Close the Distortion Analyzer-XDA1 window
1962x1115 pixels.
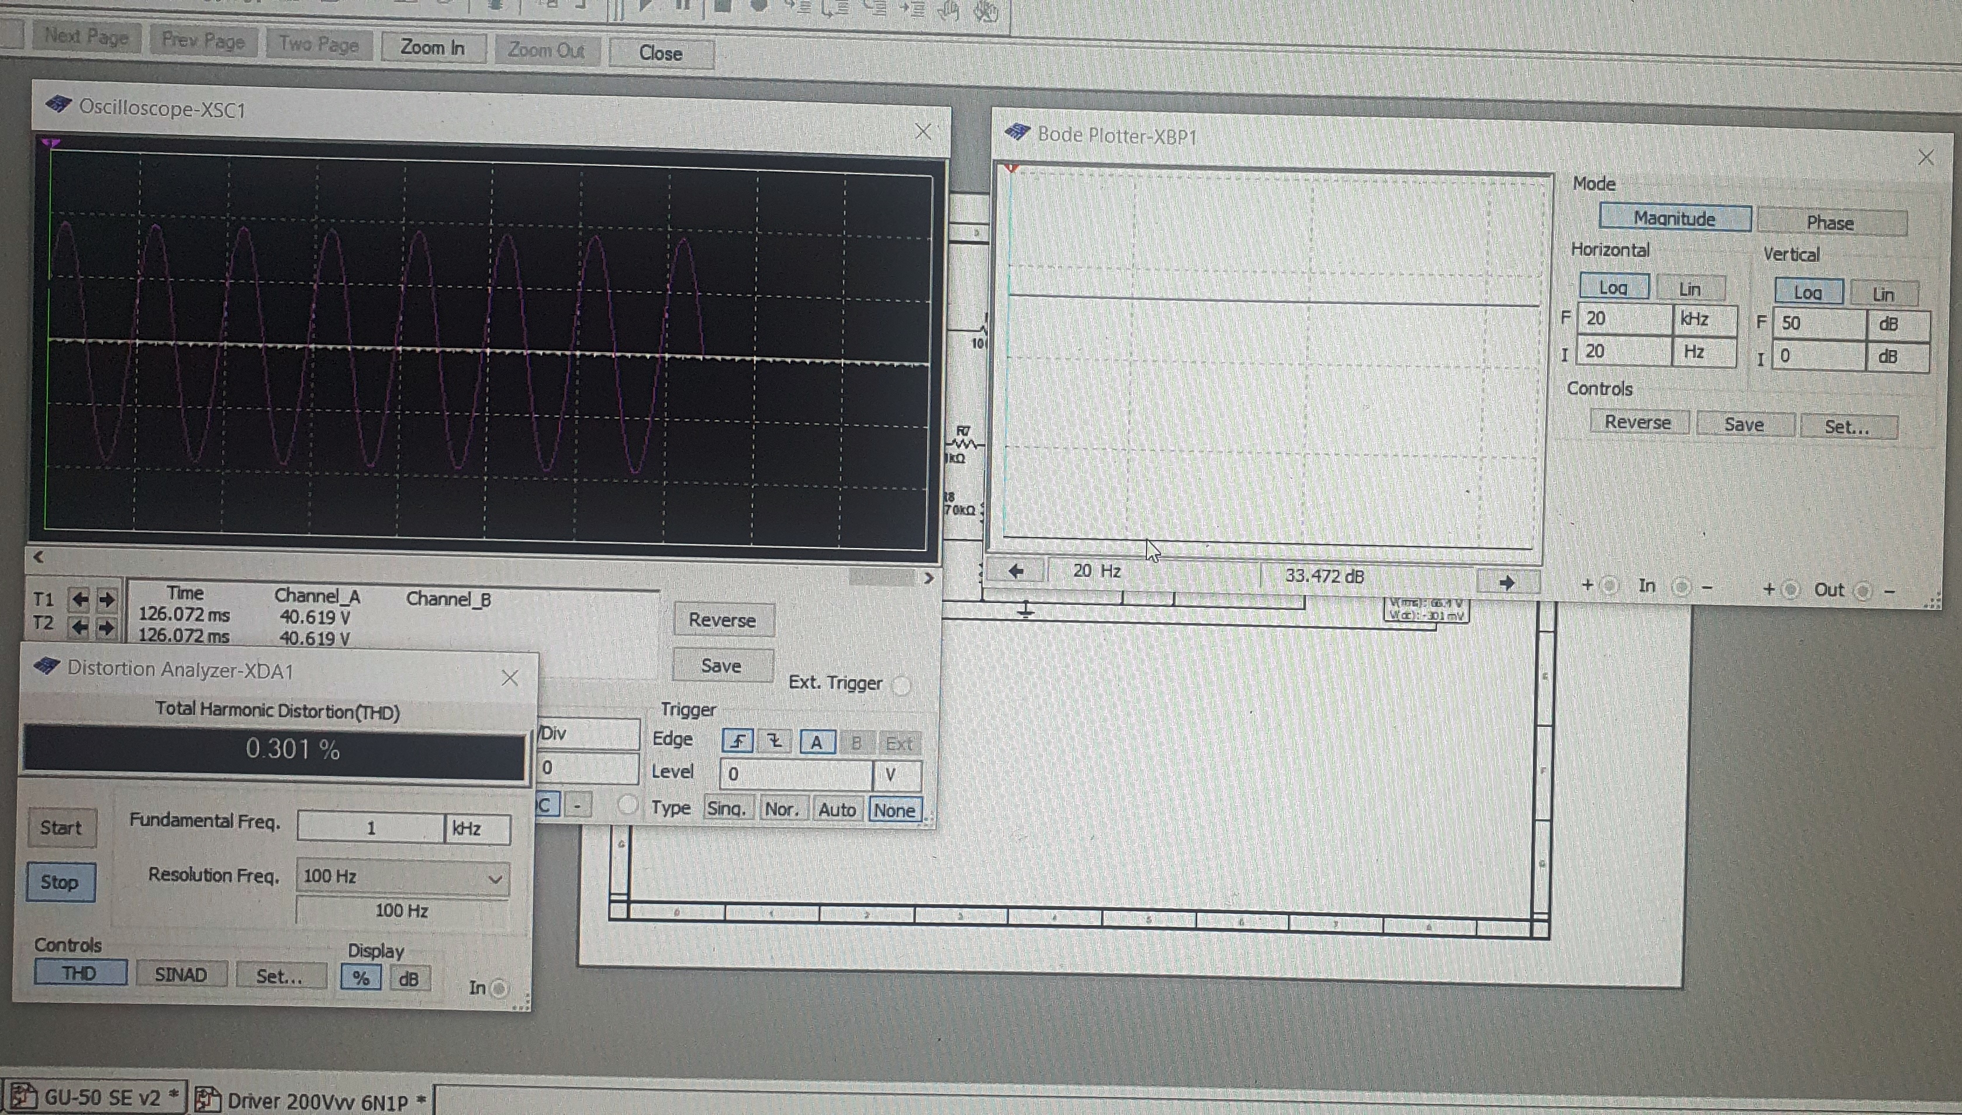[x=510, y=678]
